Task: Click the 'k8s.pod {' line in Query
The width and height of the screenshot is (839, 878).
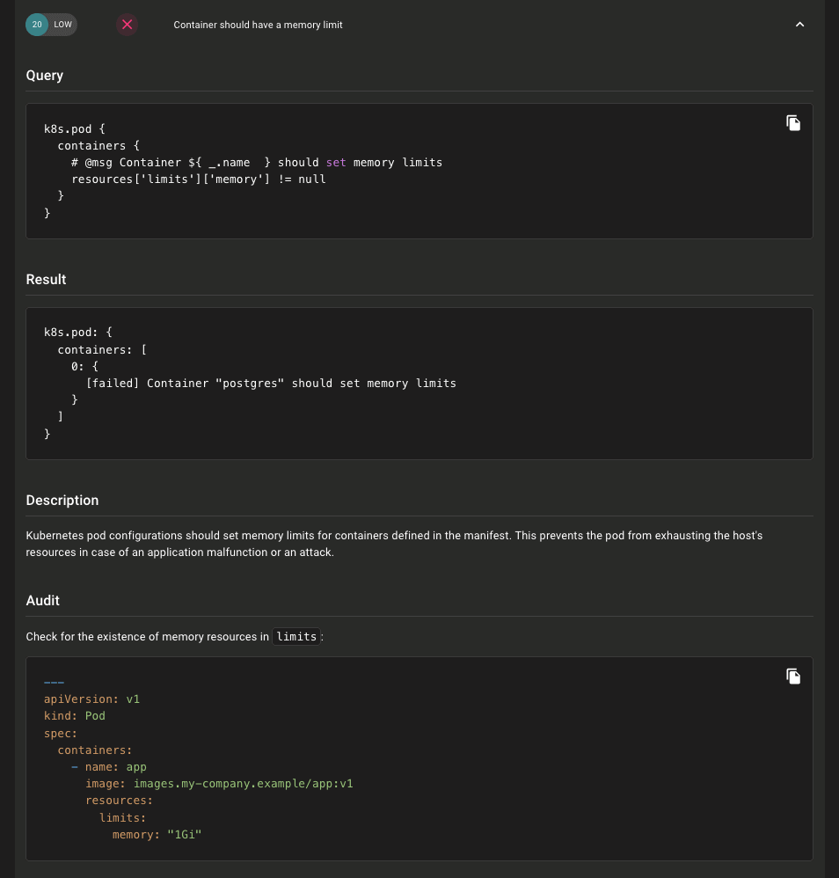Action: pyautogui.click(x=75, y=129)
